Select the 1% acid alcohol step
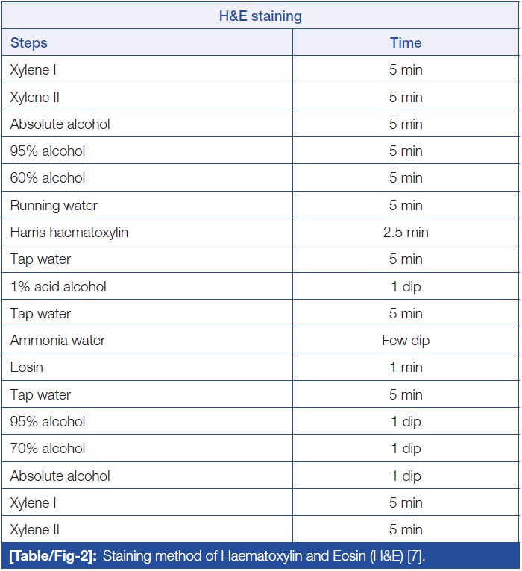This screenshot has height=571, width=522. pos(58,286)
